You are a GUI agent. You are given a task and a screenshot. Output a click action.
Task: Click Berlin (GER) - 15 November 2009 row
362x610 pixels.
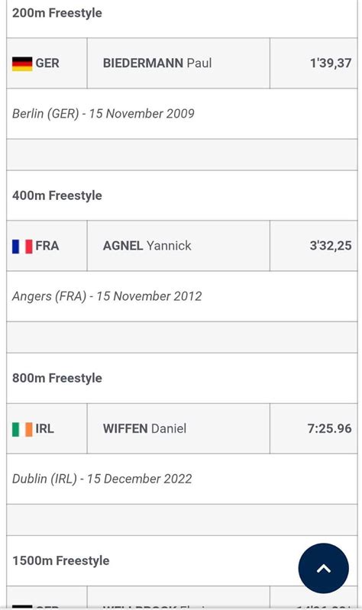[x=182, y=114]
